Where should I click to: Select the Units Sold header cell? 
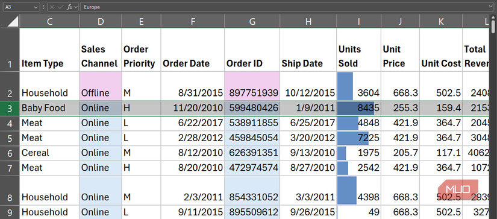[359, 50]
